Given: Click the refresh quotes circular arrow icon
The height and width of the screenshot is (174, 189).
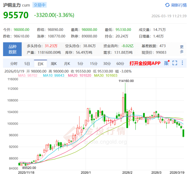Looking at the screenshot, I should (x=167, y=5).
